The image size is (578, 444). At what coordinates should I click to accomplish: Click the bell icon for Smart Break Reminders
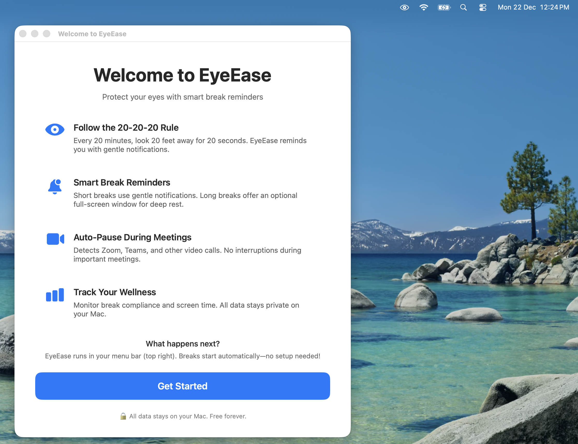pos(55,186)
